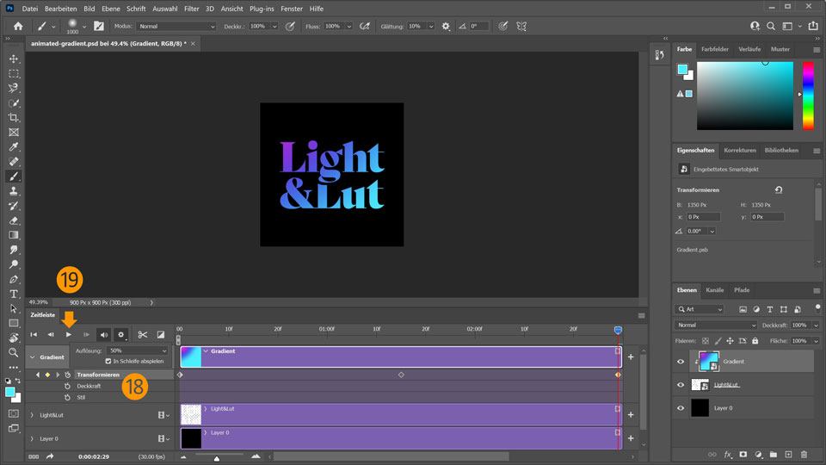This screenshot has height=465, width=826.
Task: Select the Crop tool
Action: coord(14,117)
